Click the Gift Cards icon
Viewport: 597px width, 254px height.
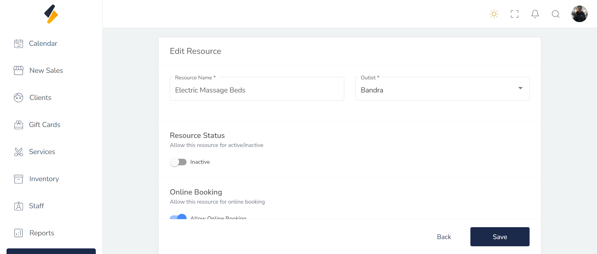click(19, 125)
